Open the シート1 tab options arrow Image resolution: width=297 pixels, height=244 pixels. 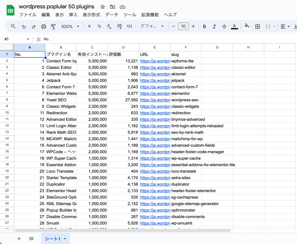point(65,239)
